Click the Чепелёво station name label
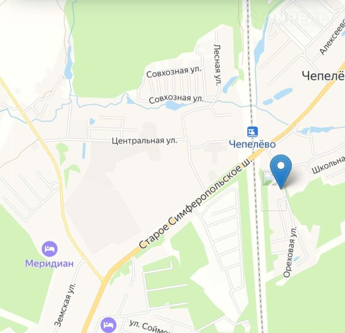This screenshot has width=345, height=333. (x=252, y=144)
